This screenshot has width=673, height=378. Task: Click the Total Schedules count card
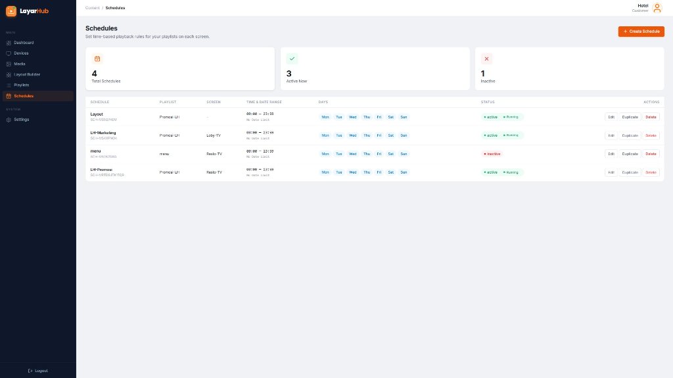pyautogui.click(x=180, y=69)
